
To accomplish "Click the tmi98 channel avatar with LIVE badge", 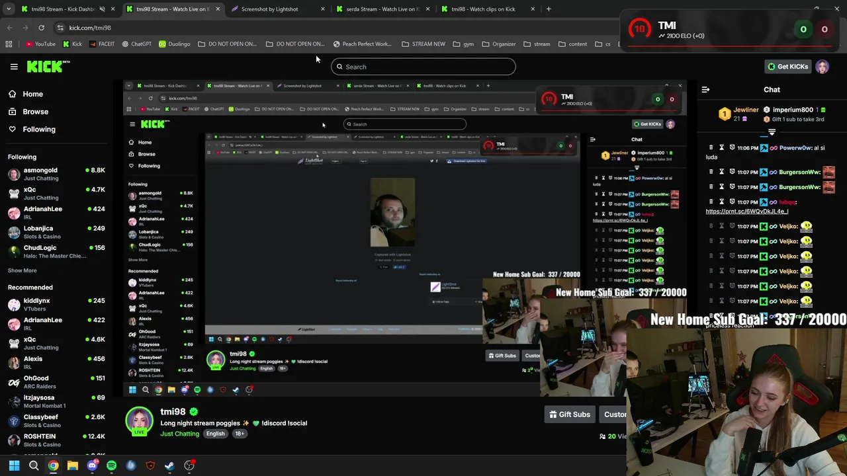I will click(139, 422).
